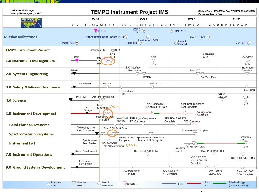Select the 'Wendy Pennington, LaRC' manager text
Image resolution: width=259 pixels, height=194 pixels.
[x=26, y=14]
